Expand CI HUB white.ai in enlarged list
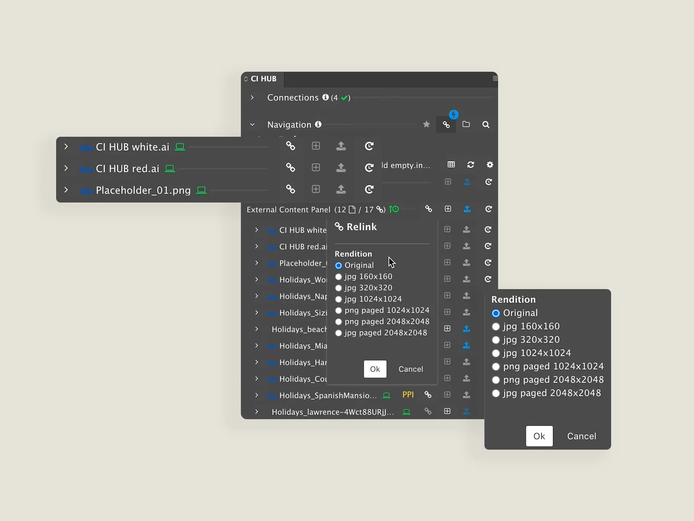This screenshot has width=694, height=521. (x=66, y=146)
